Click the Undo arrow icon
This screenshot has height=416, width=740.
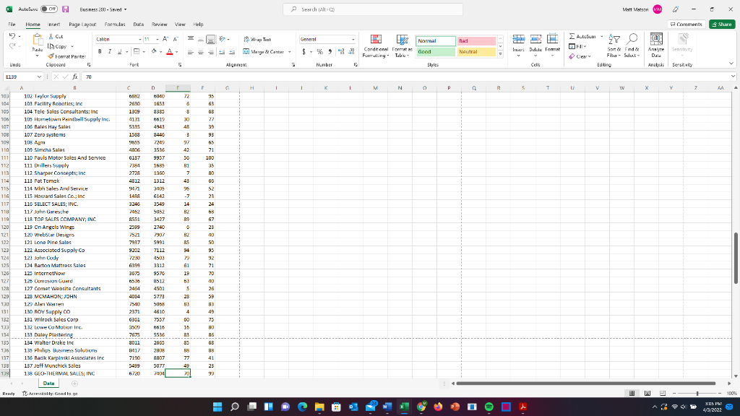point(12,36)
